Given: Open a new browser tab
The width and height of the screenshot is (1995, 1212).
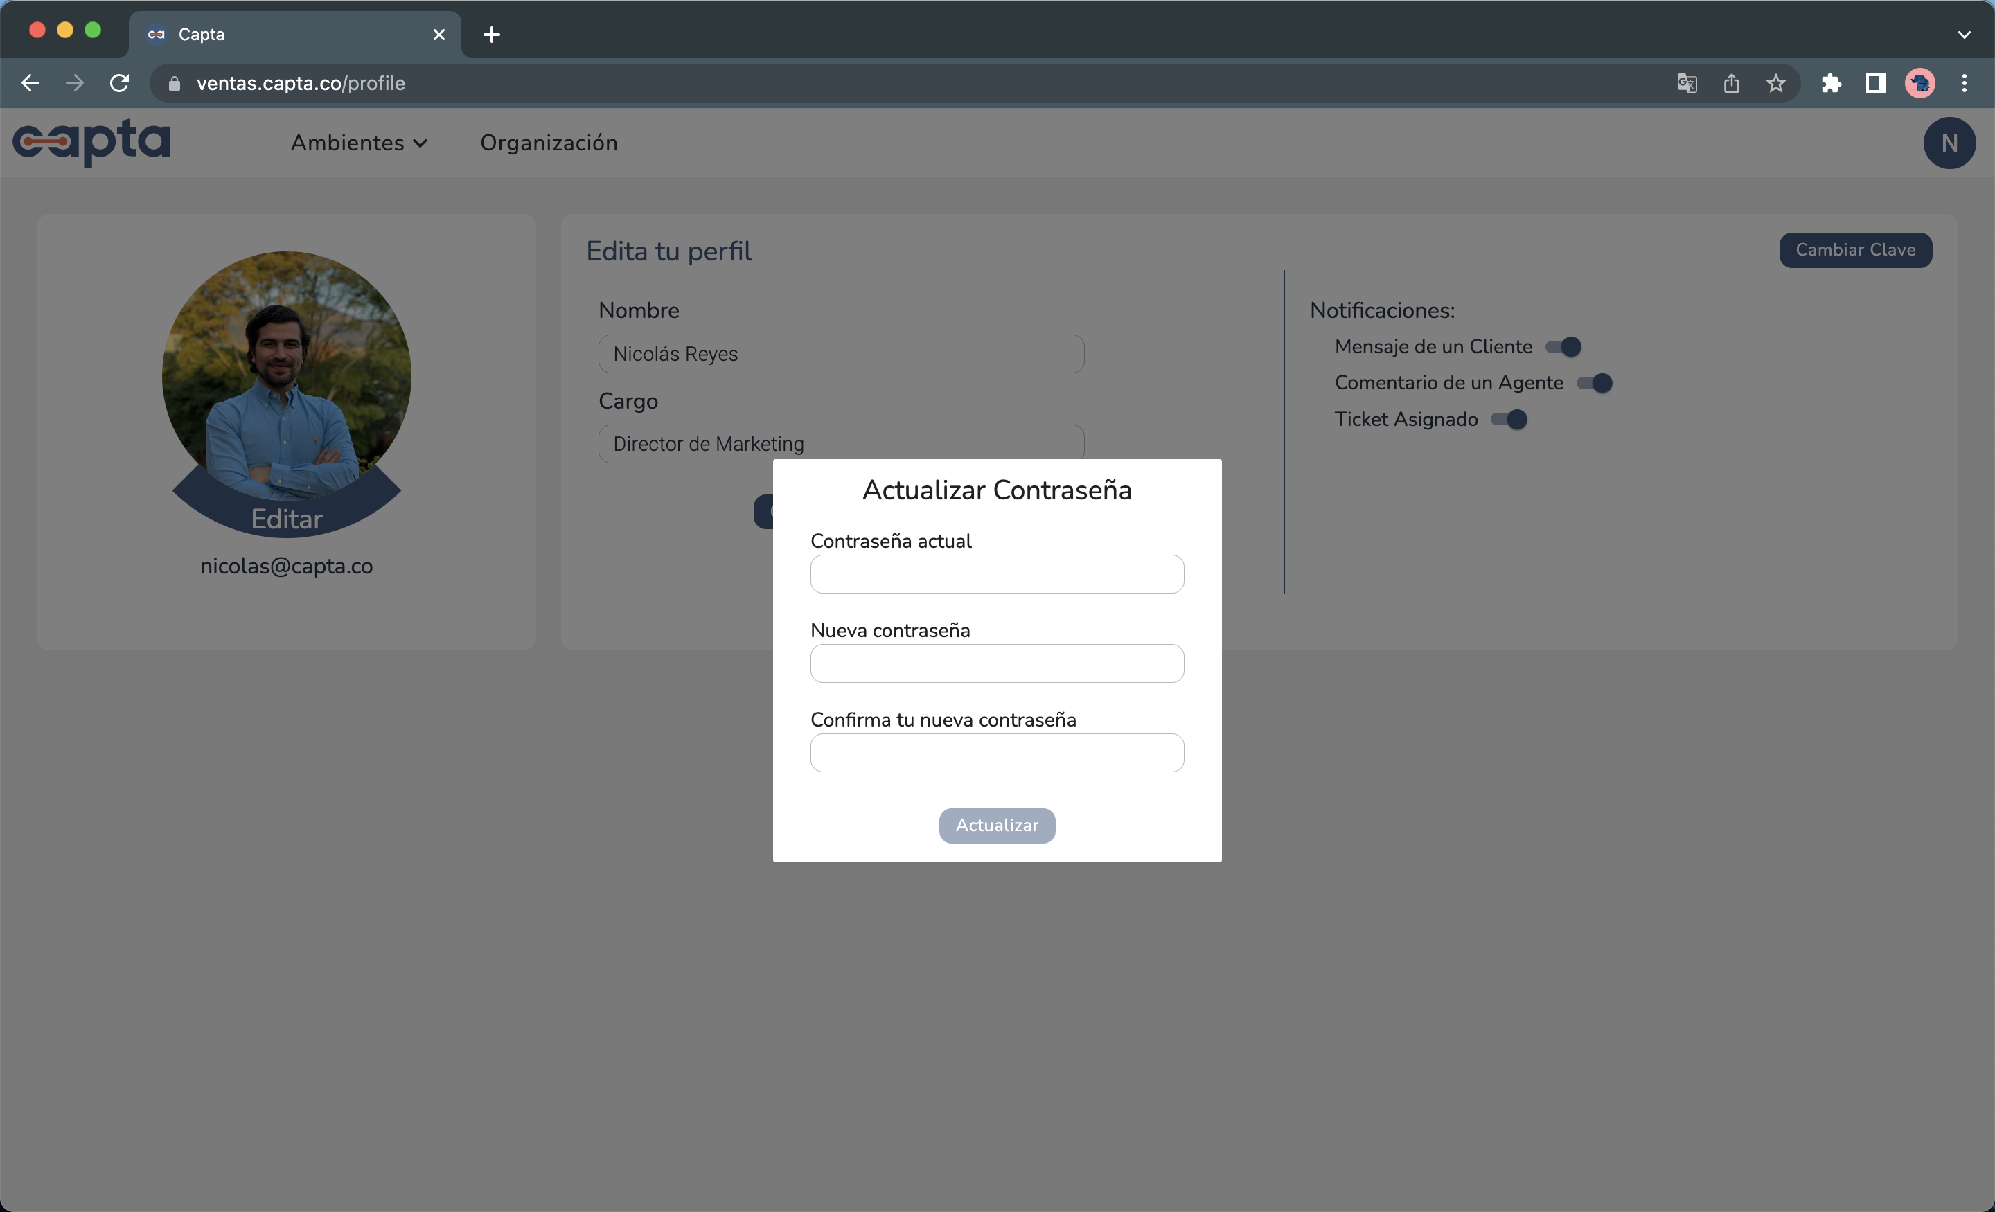Looking at the screenshot, I should tap(491, 35).
